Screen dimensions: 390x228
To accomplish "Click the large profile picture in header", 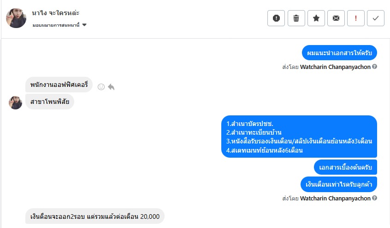I will click(x=16, y=18).
